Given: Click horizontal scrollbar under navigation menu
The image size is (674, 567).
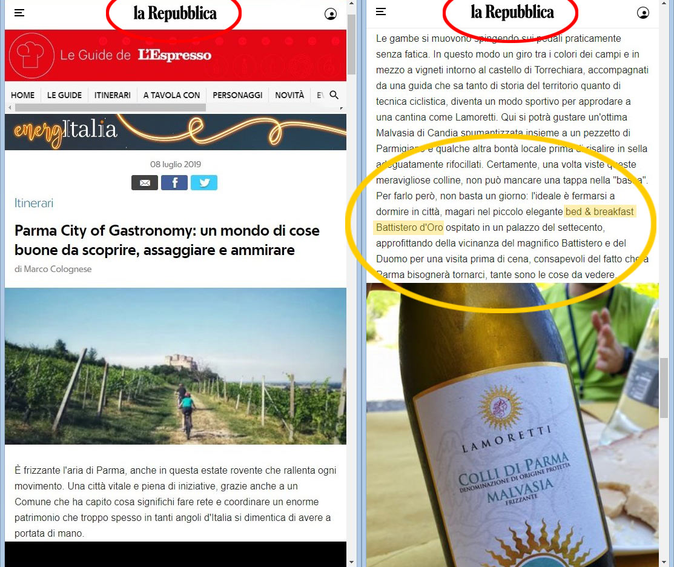Looking at the screenshot, I should (110, 107).
